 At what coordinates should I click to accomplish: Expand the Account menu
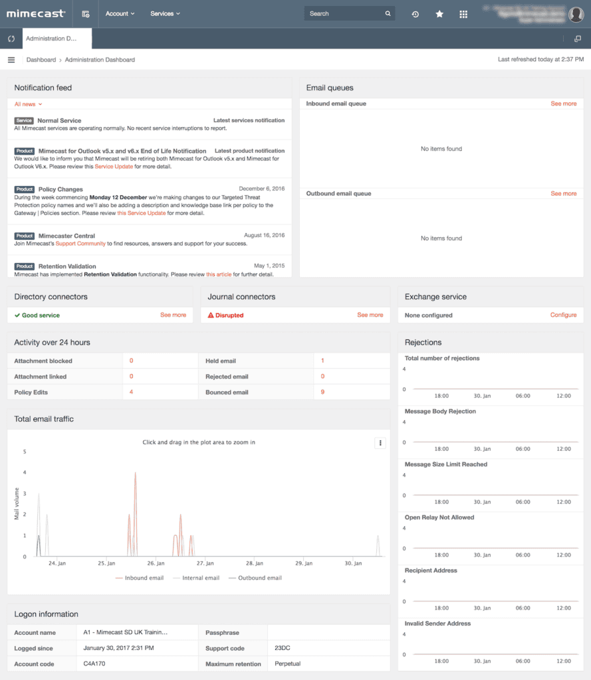pyautogui.click(x=120, y=13)
